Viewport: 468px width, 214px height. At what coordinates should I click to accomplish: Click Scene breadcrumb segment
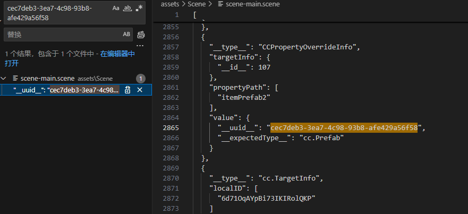tap(197, 4)
